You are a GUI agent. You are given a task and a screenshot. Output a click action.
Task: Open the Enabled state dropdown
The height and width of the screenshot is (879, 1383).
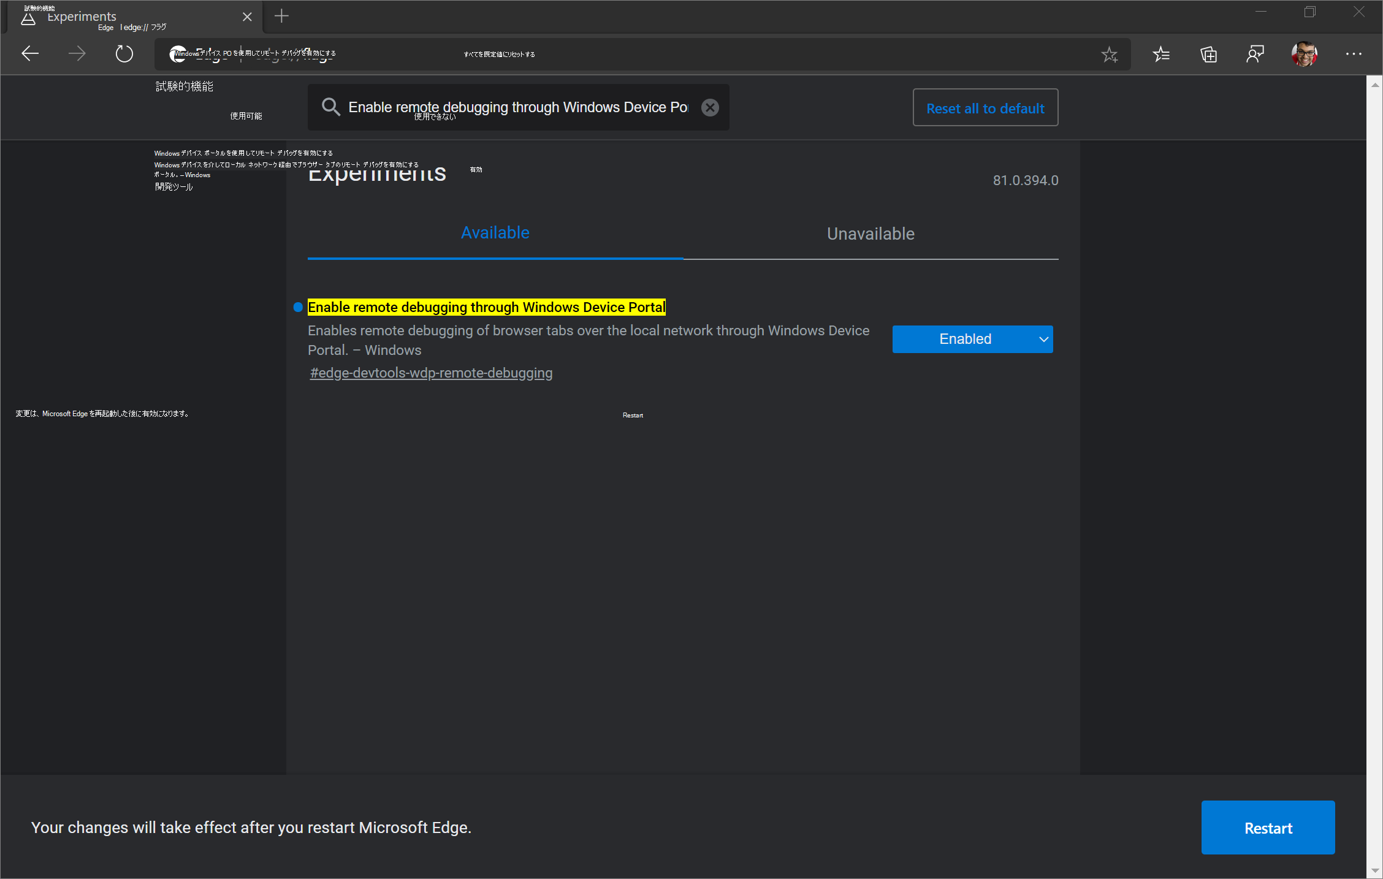point(972,339)
